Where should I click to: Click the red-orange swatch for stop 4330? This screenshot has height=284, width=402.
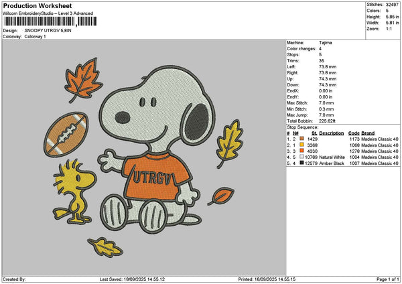click(301, 151)
